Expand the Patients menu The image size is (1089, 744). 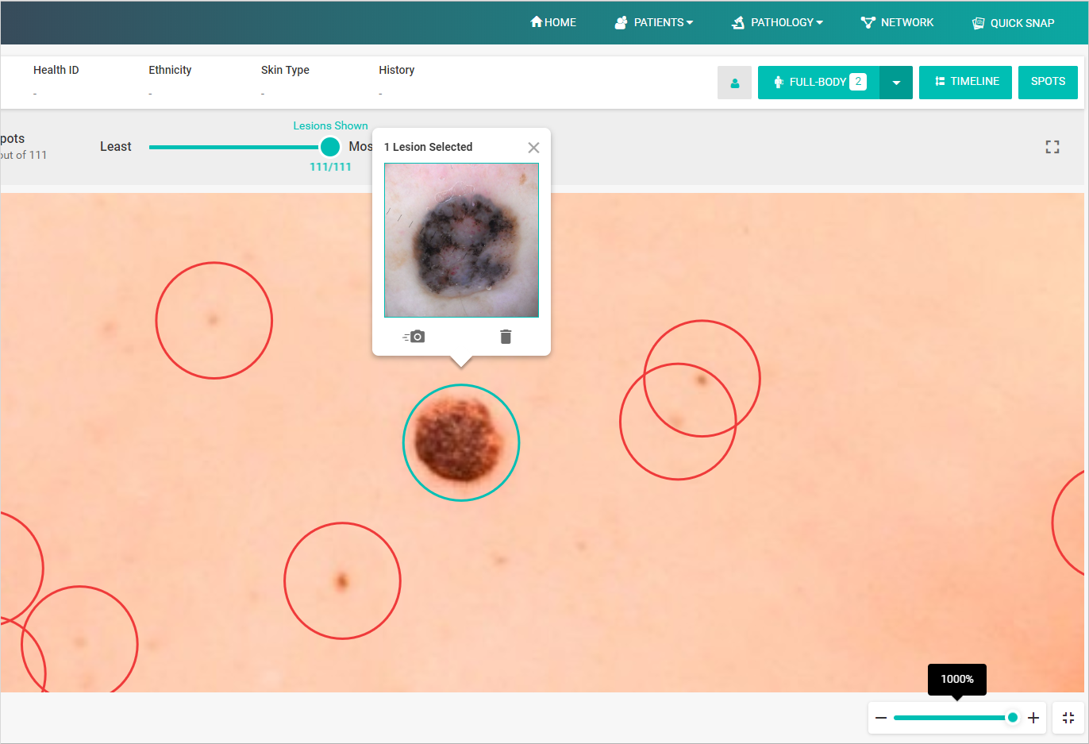654,22
